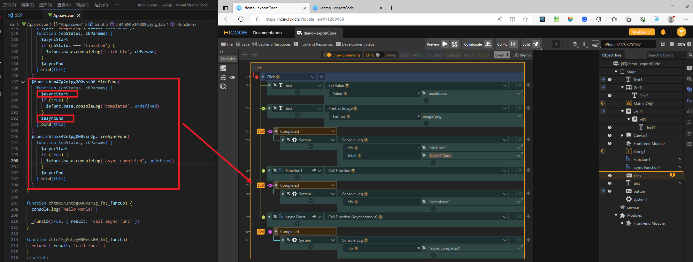Screen dimensions: 693x262
Task: Collapse the vFor1 tree node
Action: pos(622,111)
